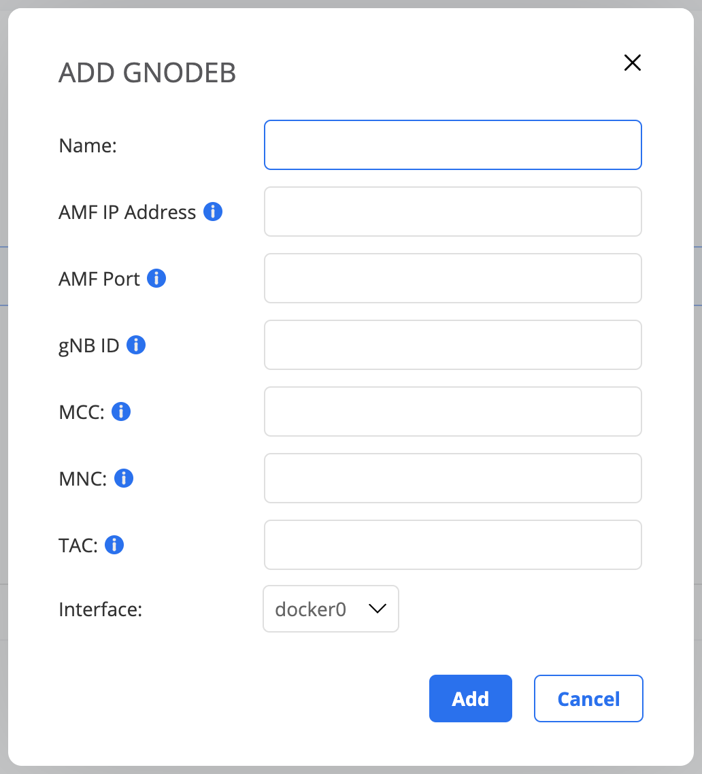Screen dimensions: 702x774
Task: Select the AMF Port input field
Action: (x=452, y=278)
